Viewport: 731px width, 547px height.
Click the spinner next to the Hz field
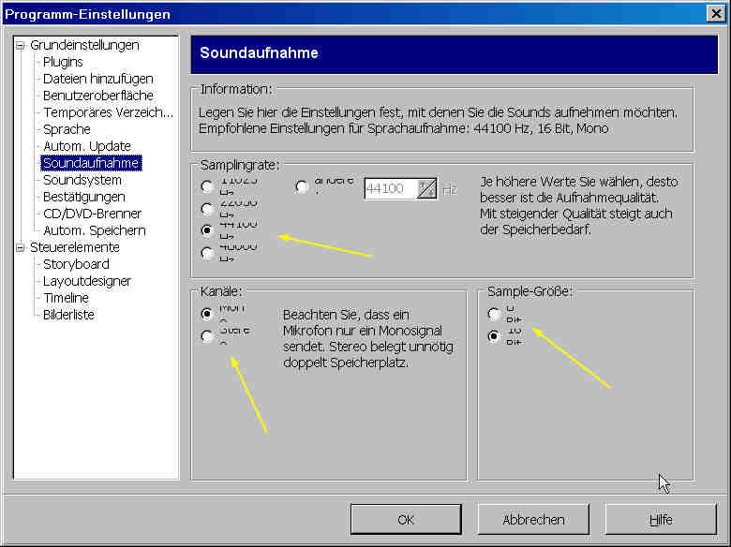(x=426, y=188)
